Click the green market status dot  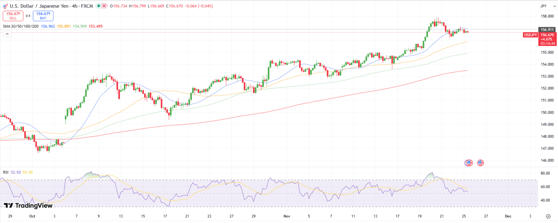pyautogui.click(x=98, y=6)
